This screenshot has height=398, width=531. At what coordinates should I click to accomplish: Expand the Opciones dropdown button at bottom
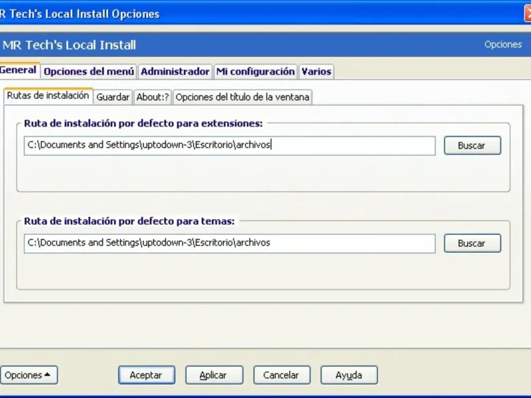[x=29, y=375]
